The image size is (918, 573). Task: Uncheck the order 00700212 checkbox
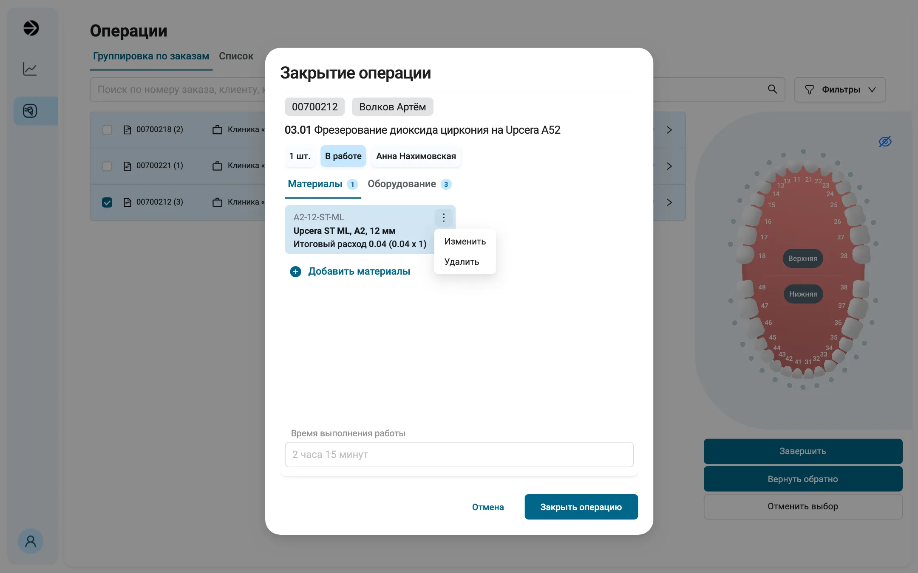click(107, 202)
